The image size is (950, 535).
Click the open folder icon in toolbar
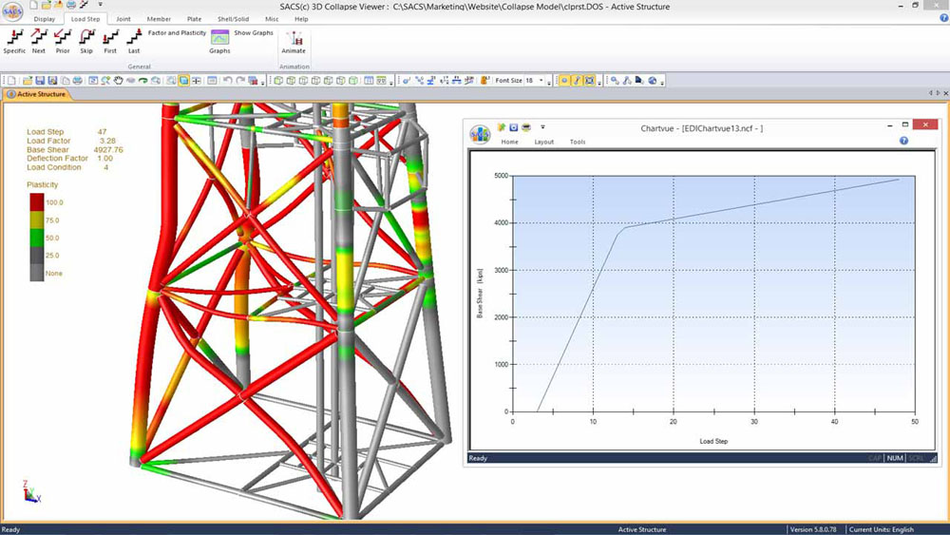click(28, 80)
